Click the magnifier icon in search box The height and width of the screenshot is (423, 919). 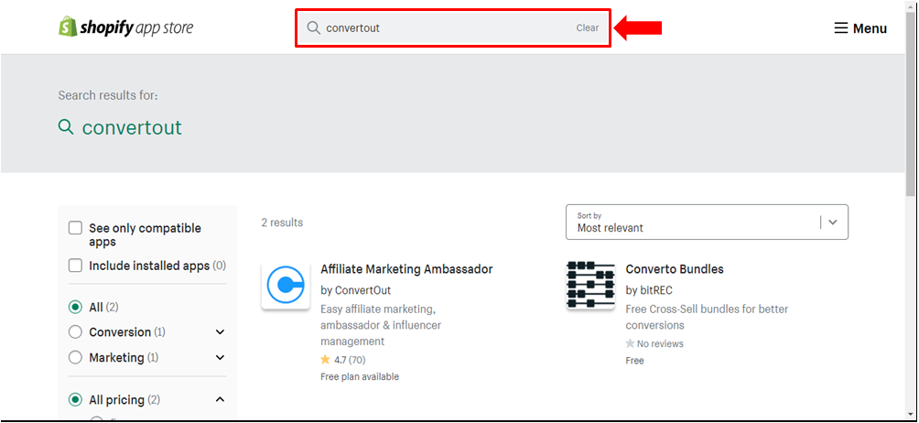click(x=314, y=27)
